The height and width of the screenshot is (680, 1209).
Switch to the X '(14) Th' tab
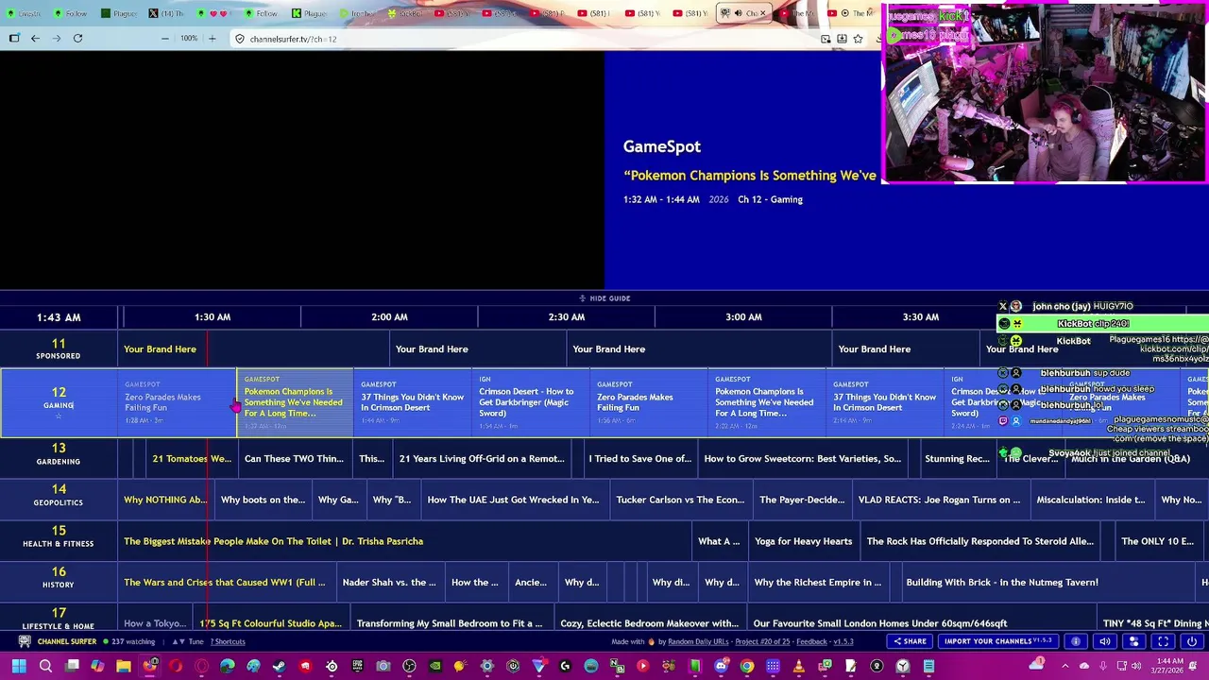pos(168,13)
